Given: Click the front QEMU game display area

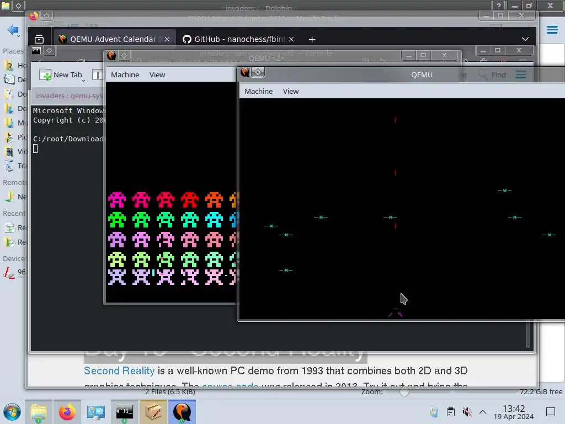Looking at the screenshot, I should tap(402, 208).
